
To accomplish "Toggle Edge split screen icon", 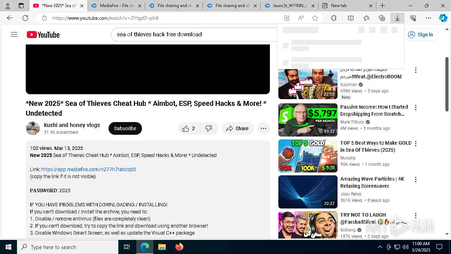I will (x=351, y=18).
